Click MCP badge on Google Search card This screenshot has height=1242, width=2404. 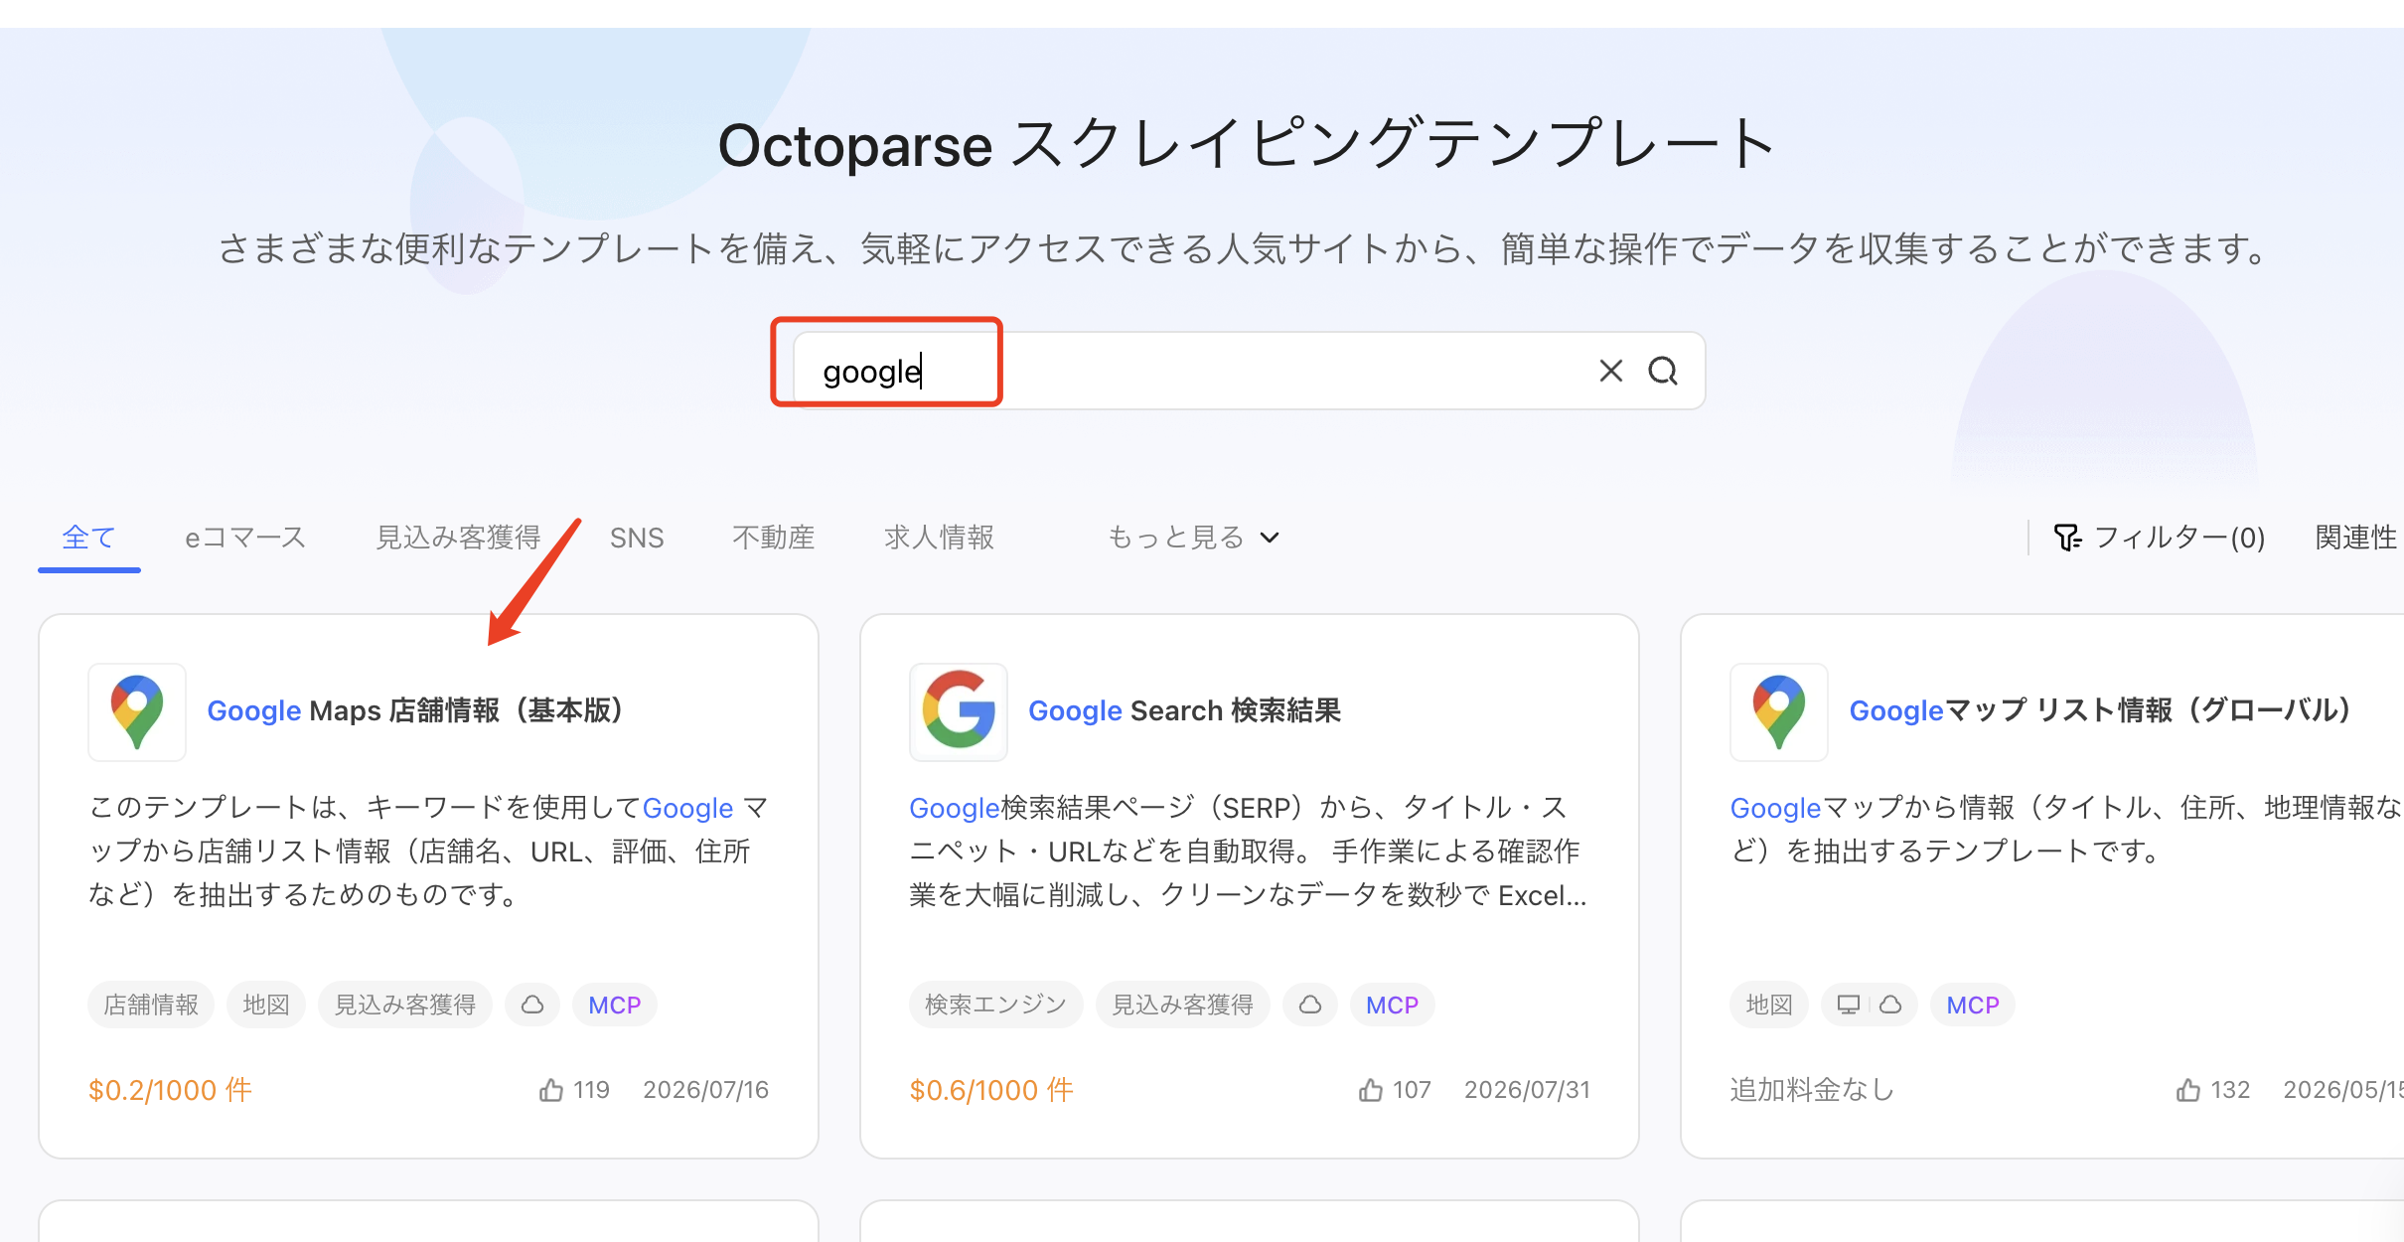1393,1005
